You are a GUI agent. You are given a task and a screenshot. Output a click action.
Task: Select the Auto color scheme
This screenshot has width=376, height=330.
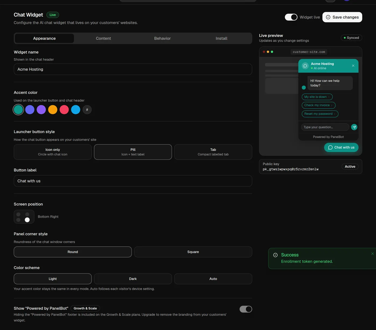[x=213, y=279]
